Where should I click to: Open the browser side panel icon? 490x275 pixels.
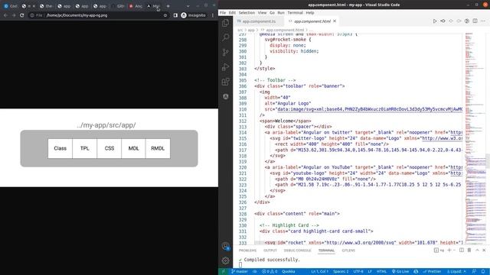point(175,15)
